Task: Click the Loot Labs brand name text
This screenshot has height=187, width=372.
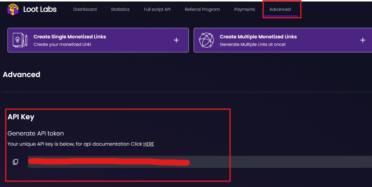Action: pos(40,9)
